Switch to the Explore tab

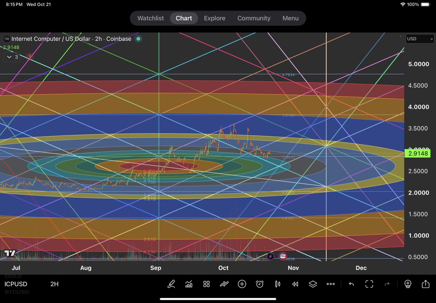[215, 18]
